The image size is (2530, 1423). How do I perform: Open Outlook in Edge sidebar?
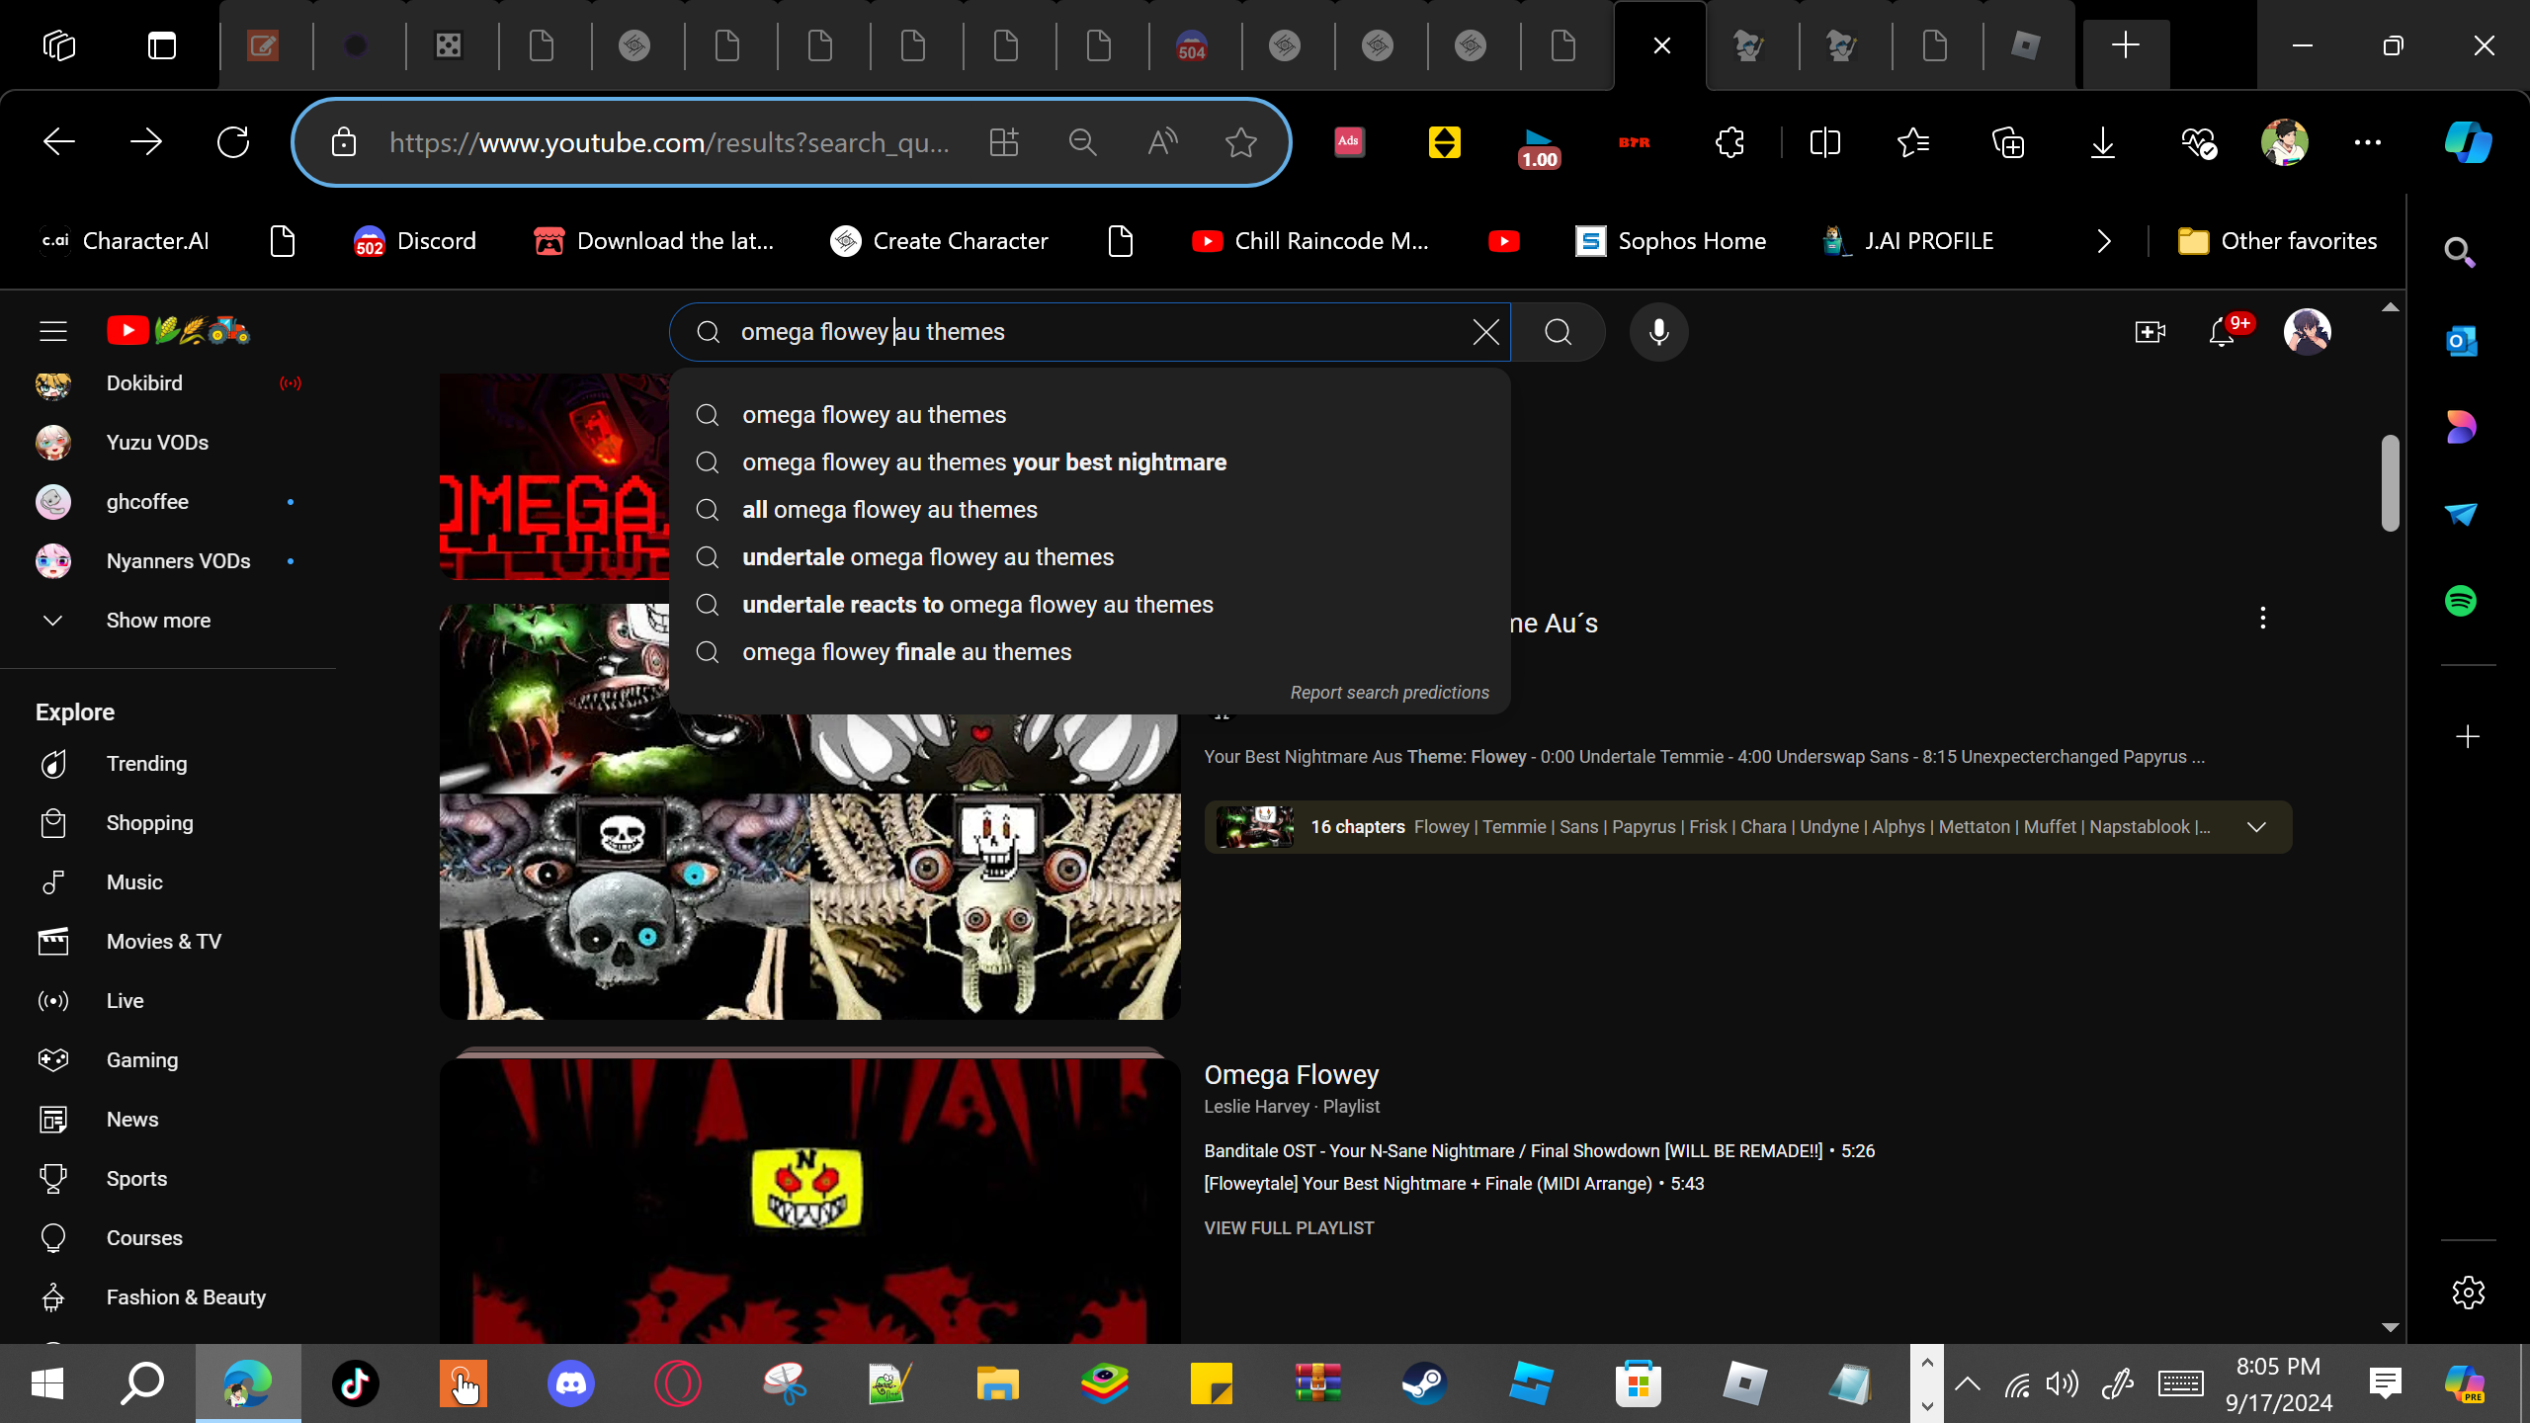[x=2461, y=342]
